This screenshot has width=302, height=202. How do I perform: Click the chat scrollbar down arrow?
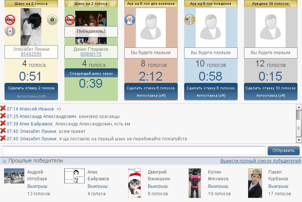coord(299,140)
